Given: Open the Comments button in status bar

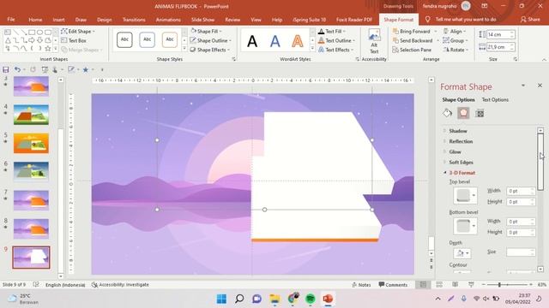Looking at the screenshot, I should (393, 285).
